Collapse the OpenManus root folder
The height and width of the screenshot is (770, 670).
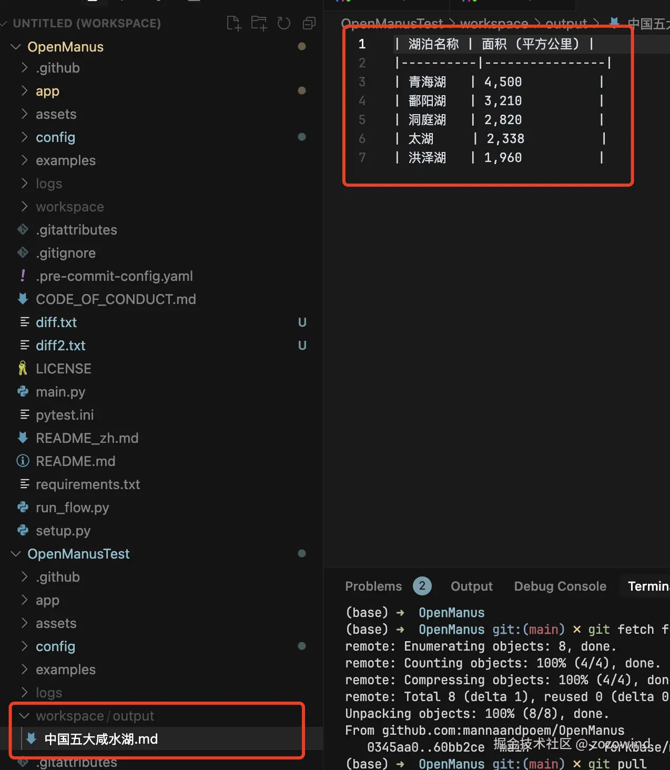tap(16, 47)
